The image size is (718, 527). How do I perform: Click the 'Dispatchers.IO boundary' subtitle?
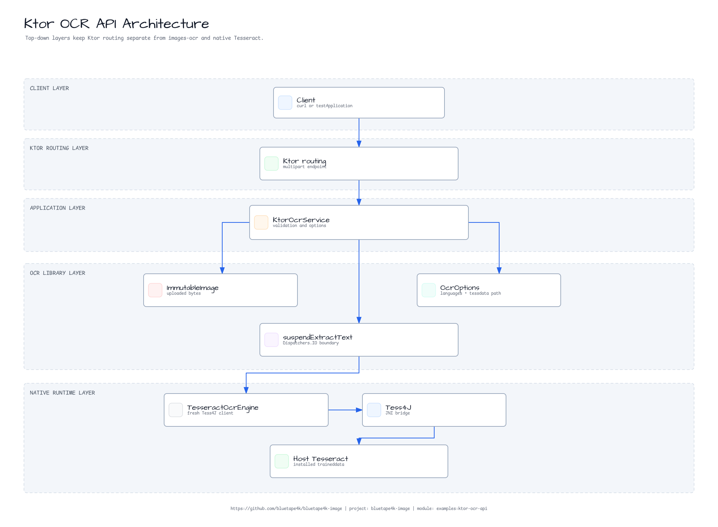[x=311, y=343]
